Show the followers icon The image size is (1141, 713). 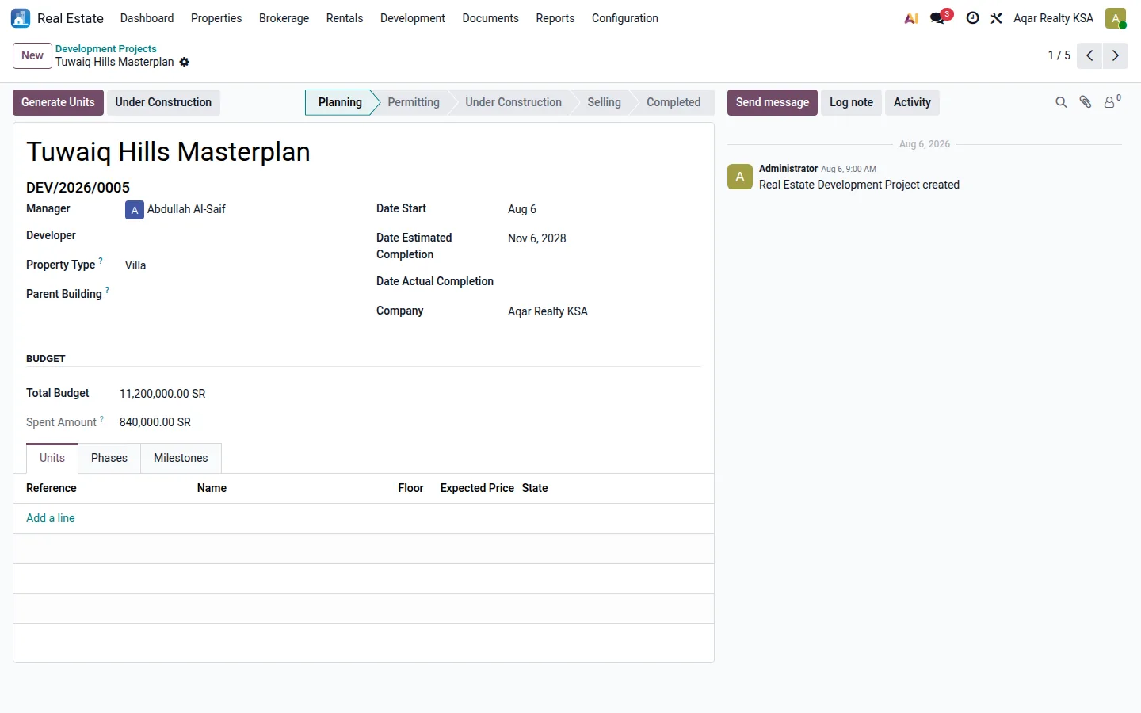pyautogui.click(x=1112, y=101)
